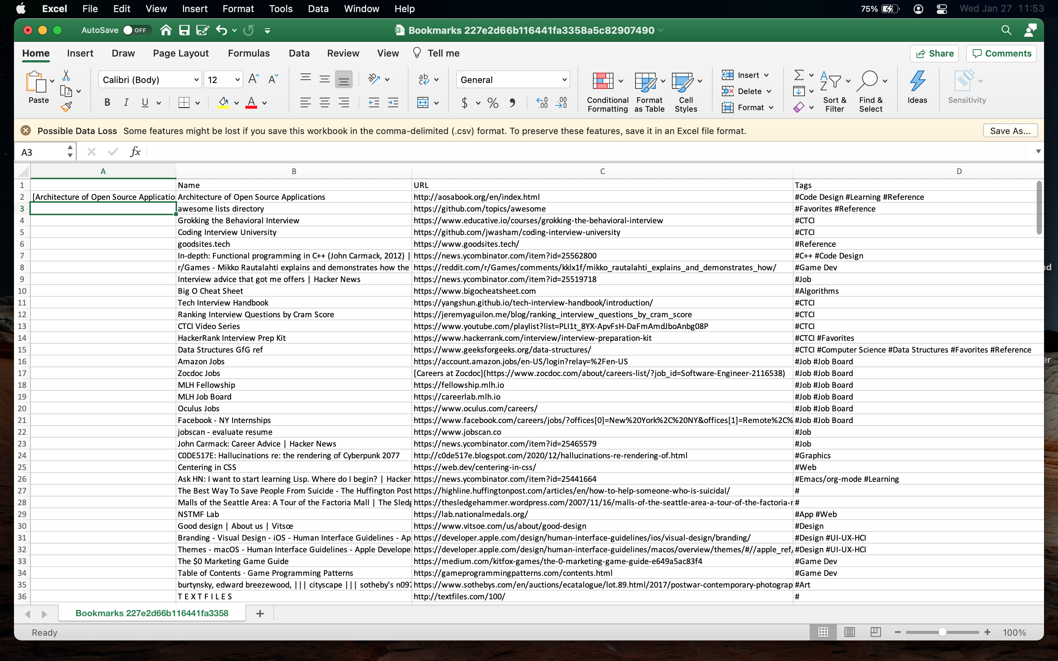Toggle AutoSave switch

(137, 30)
